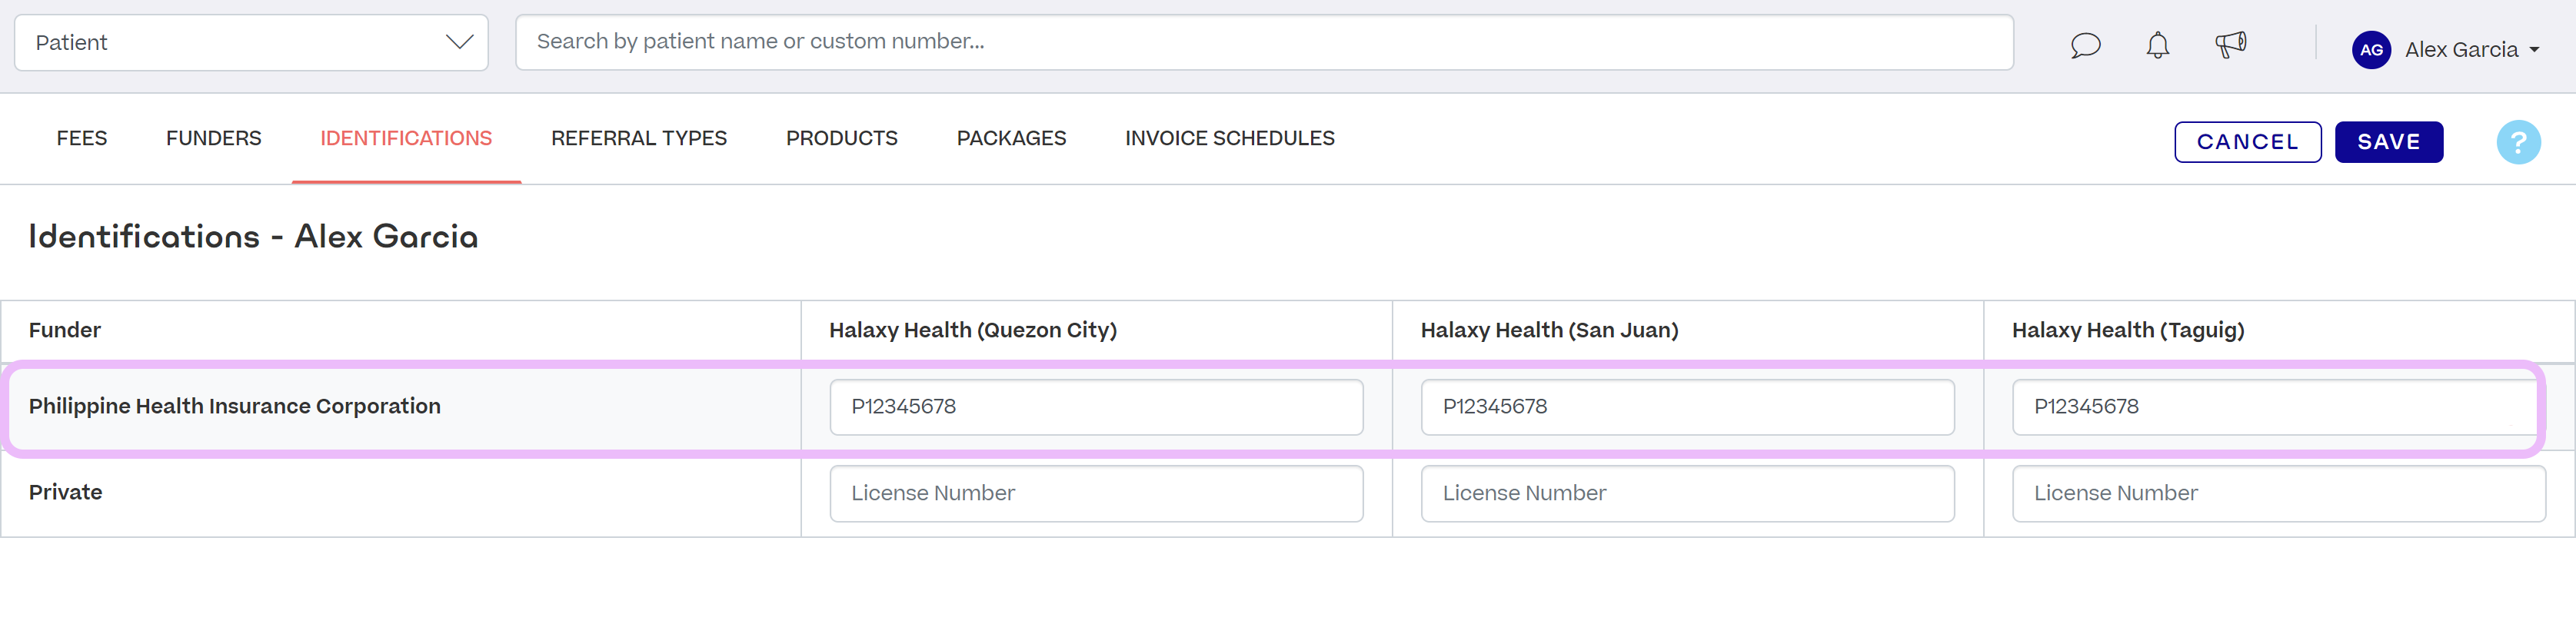Switch to the Fees tab
The height and width of the screenshot is (624, 2576).
tap(82, 138)
